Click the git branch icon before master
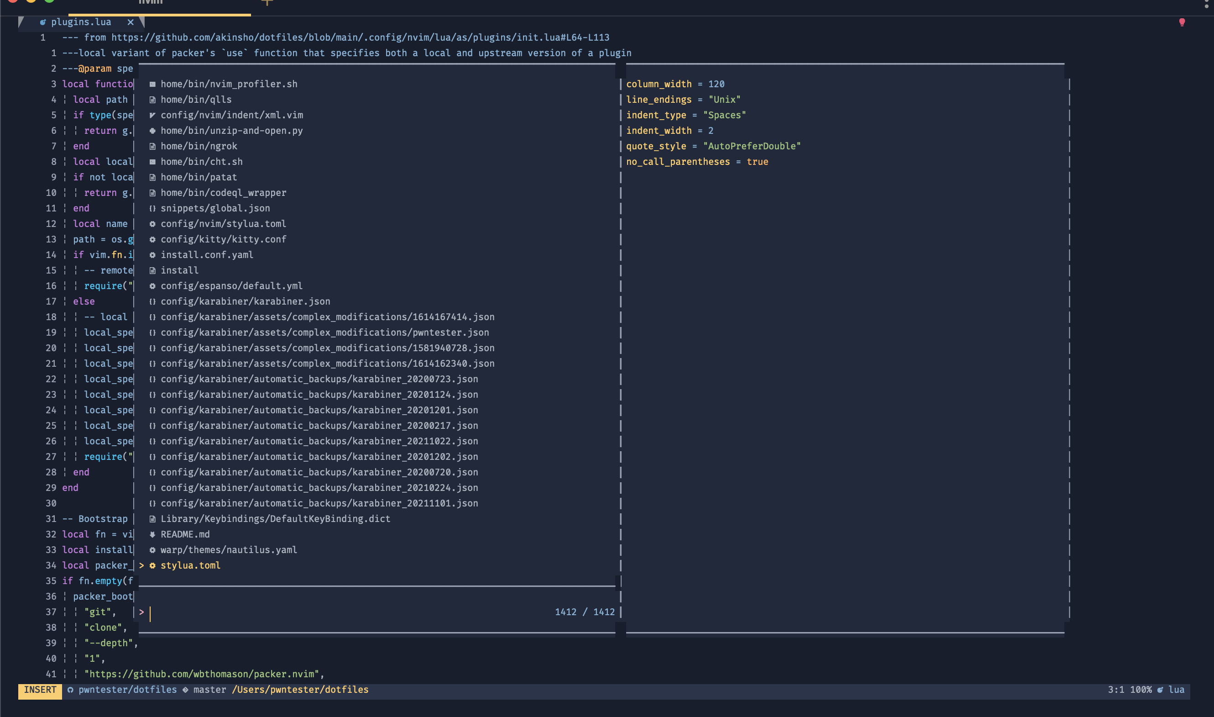The height and width of the screenshot is (717, 1214). pos(185,690)
